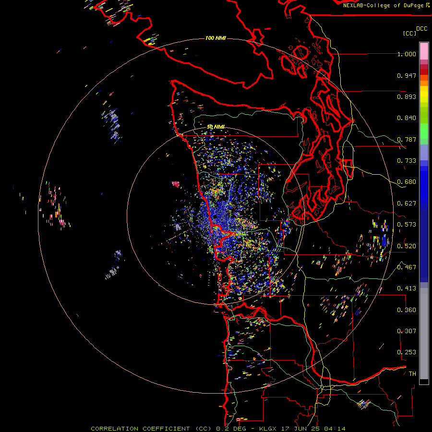
Task: Click the 100 NMI range ring label
Action: 216,38
